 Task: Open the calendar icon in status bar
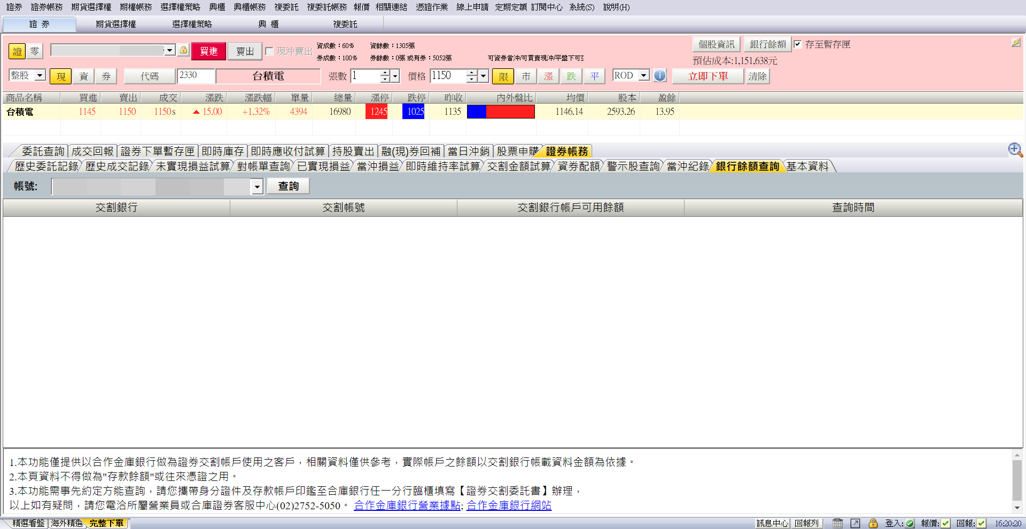[x=837, y=523]
